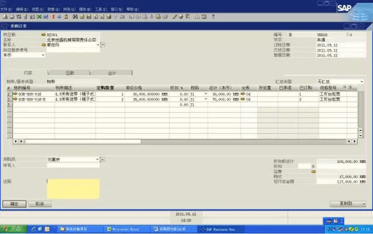Click the warning triangle toolbar icon
This screenshot has width=373, height=234.
point(197,17)
